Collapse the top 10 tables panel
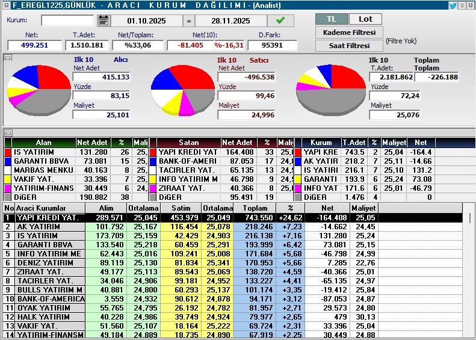Screen dimensions: 476x340 (8, 132)
